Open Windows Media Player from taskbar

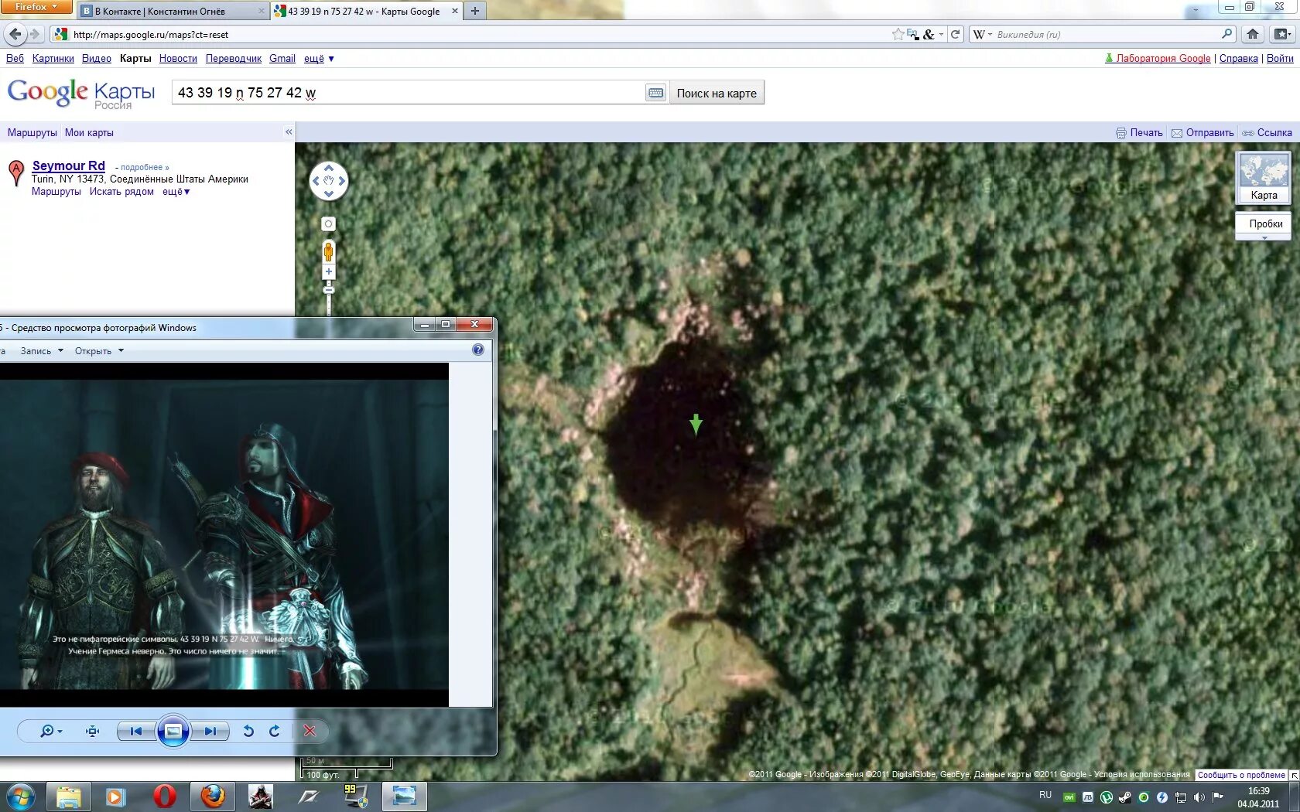tap(116, 797)
